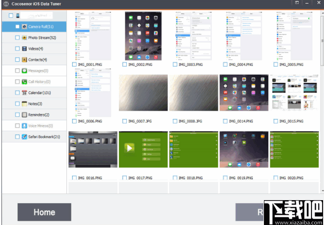Click the Videos film strip icon

click(x=24, y=49)
